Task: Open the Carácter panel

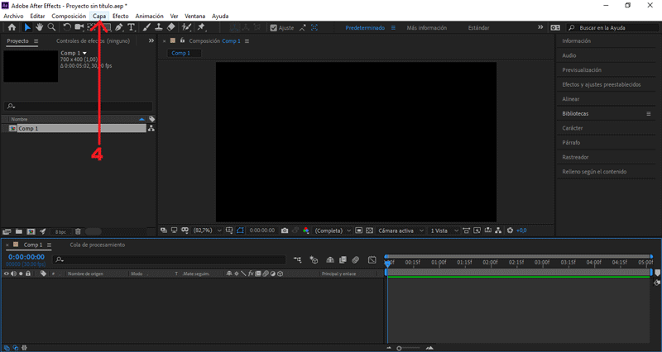Action: pos(572,128)
